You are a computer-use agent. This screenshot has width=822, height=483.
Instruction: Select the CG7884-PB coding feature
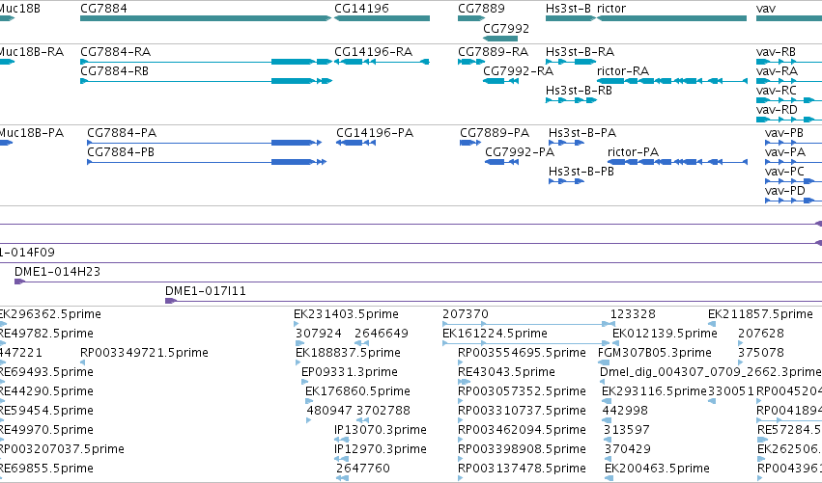tap(207, 162)
